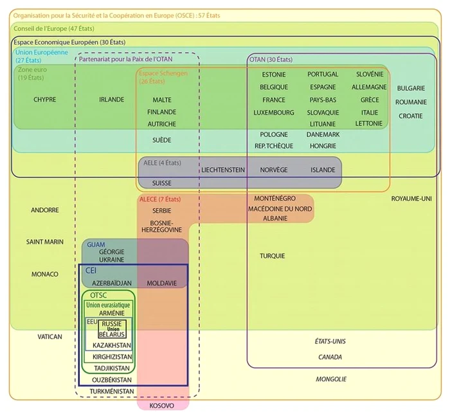Click KAZAKHSTAN in the diagram
450x416 pixels.
(112, 345)
